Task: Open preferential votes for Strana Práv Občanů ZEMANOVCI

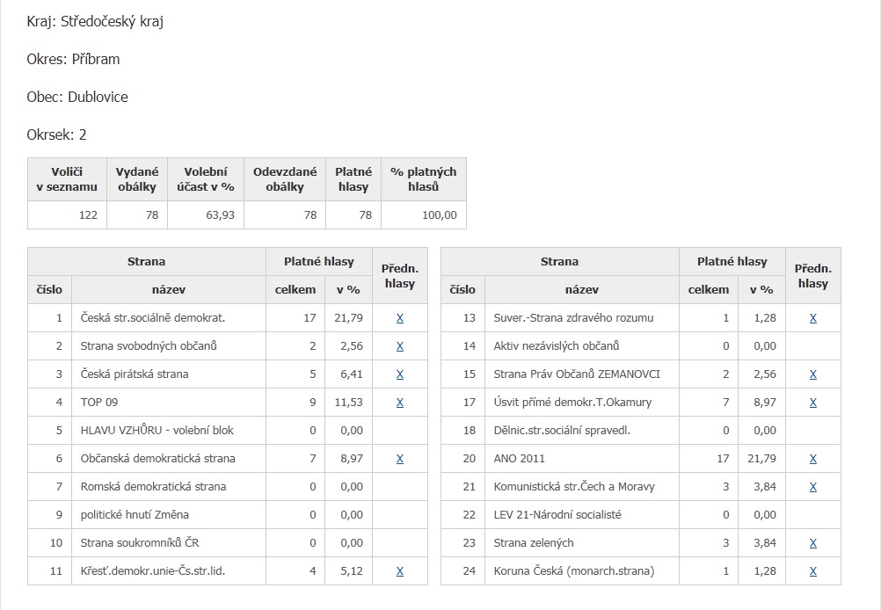Action: (x=812, y=374)
